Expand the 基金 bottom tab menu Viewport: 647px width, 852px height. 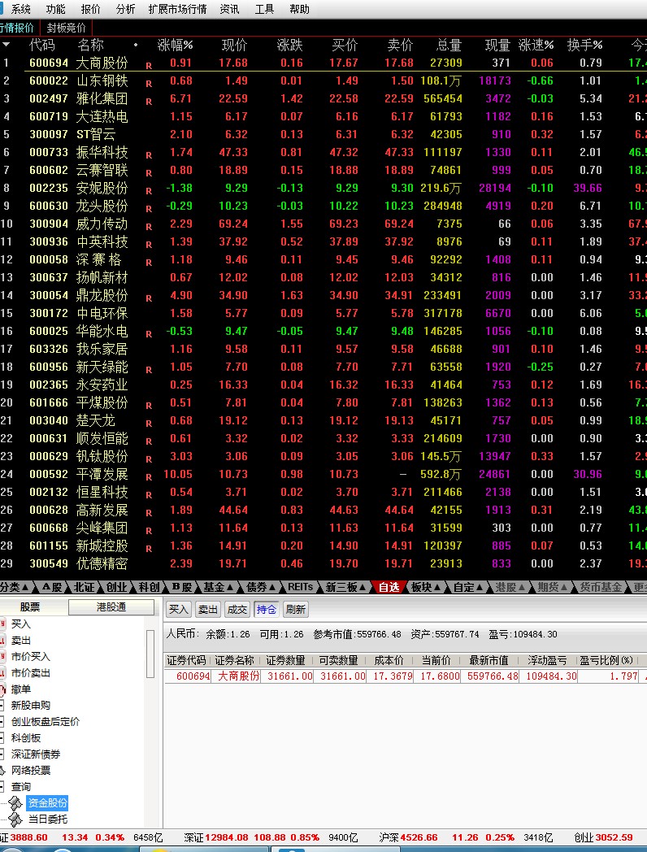(219, 587)
